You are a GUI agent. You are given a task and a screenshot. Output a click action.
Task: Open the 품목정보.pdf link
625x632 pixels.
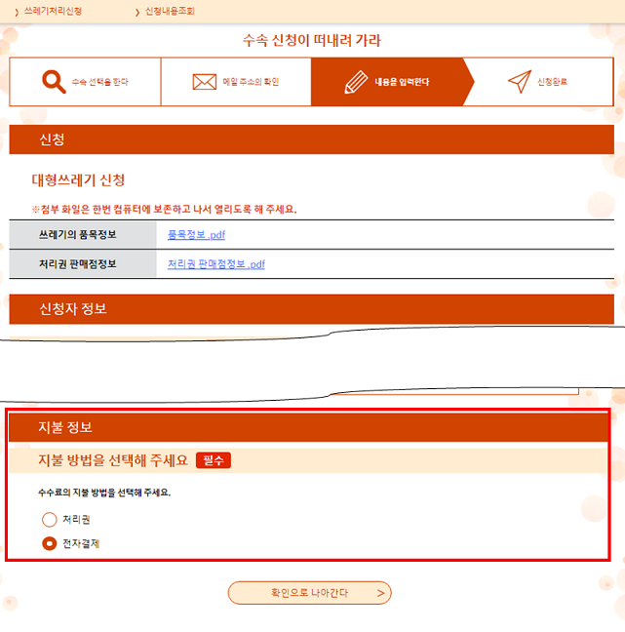coord(196,235)
